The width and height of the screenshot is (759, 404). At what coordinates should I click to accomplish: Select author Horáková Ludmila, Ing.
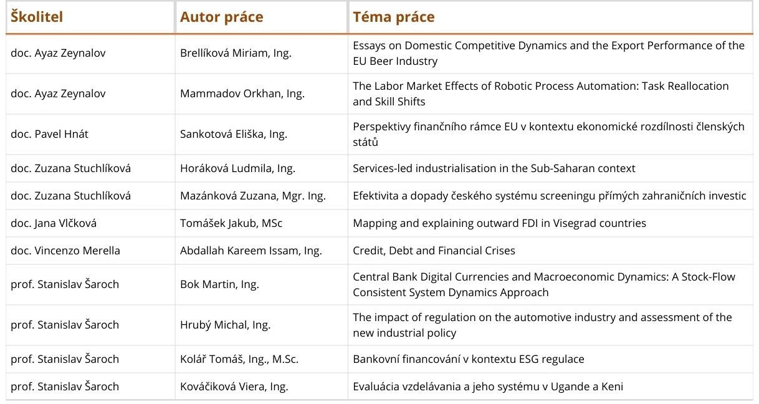[237, 168]
